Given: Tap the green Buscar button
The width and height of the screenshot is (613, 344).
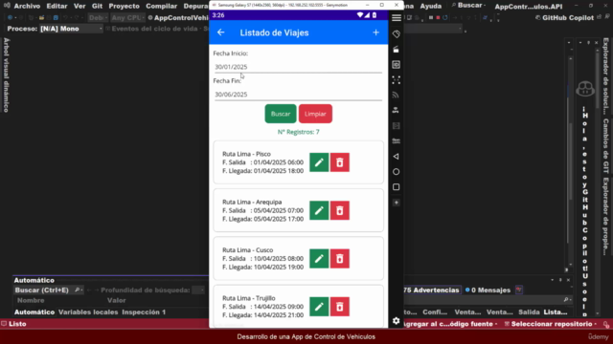Looking at the screenshot, I should (281, 114).
